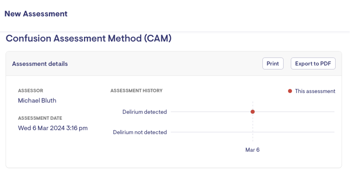350x180 pixels.
Task: Export the assessment to PDF
Action: pyautogui.click(x=313, y=64)
